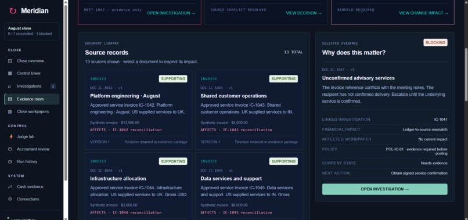Image resolution: width=468 pixels, height=220 pixels.
Task: Click POL-IC-01 policy text
Action: tap(417, 152)
